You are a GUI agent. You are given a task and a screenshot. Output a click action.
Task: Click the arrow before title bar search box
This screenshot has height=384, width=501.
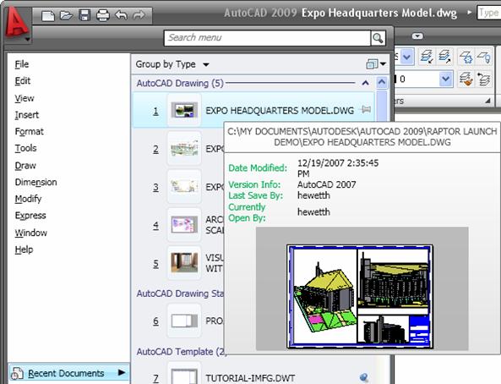(x=469, y=12)
